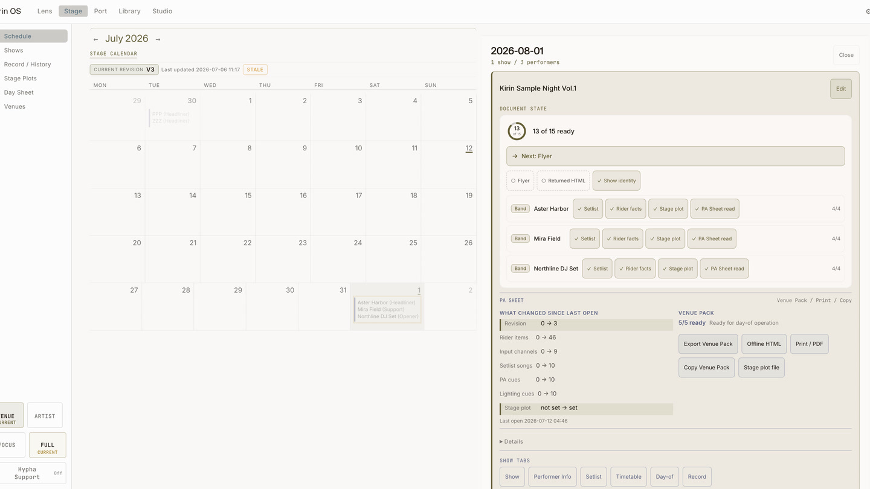Screen dimensions: 870x489
Task: Open Stage Plots in sidebar
Action: [x=33, y=78]
